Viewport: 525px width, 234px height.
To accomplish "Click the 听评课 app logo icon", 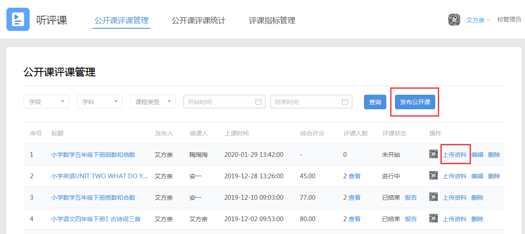I will (x=18, y=19).
